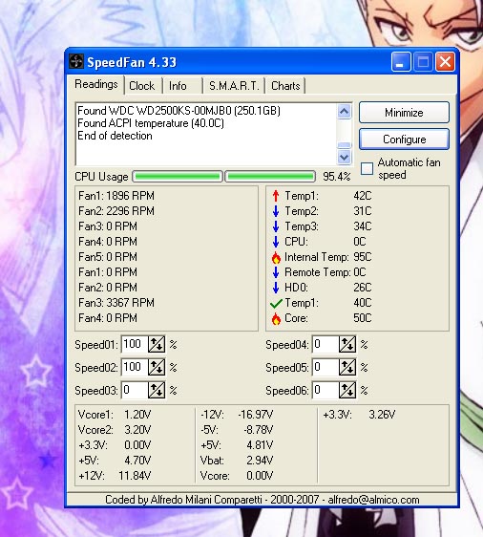Click the '-5V: -8.78V' reading
483x537 pixels.
click(x=237, y=430)
